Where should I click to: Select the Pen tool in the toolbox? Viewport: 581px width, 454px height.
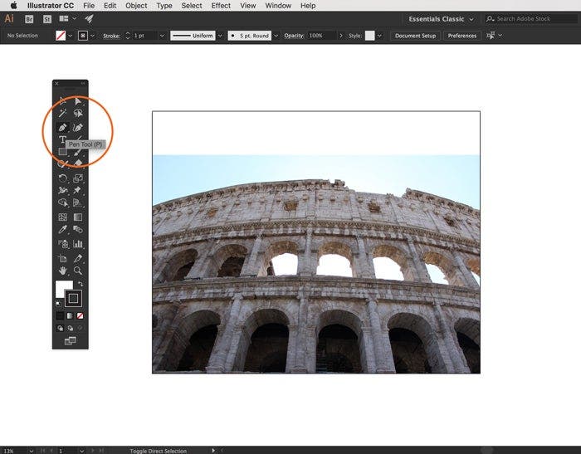tap(62, 128)
